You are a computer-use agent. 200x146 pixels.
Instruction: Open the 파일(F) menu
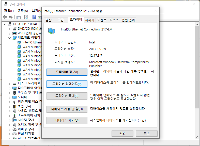9,11
